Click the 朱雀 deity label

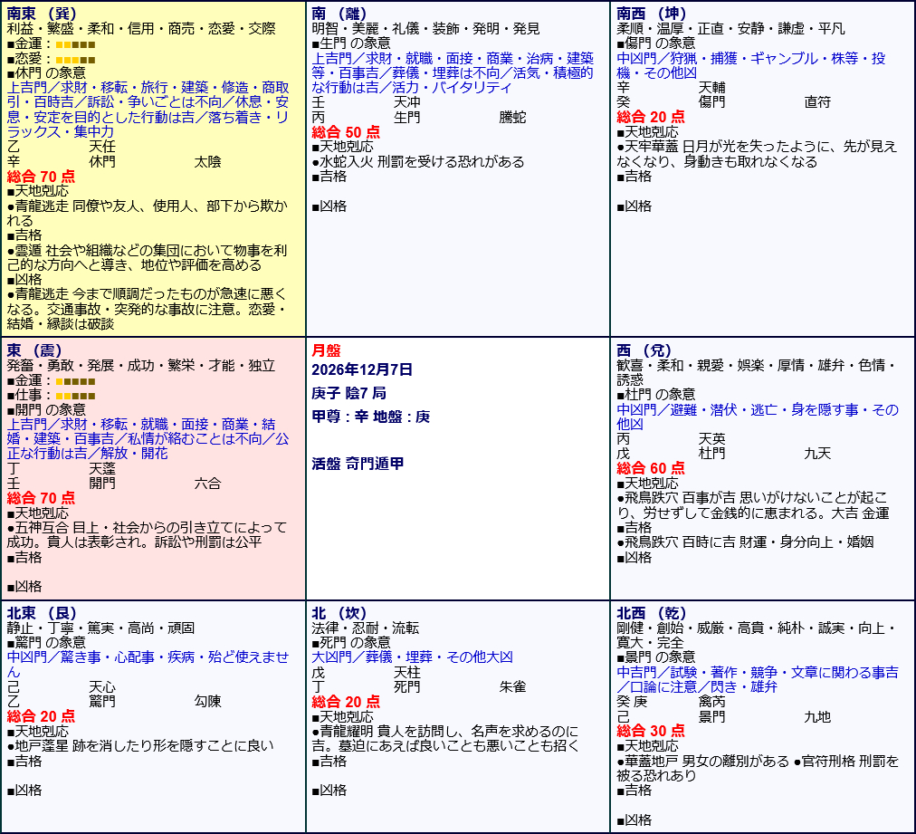click(513, 686)
